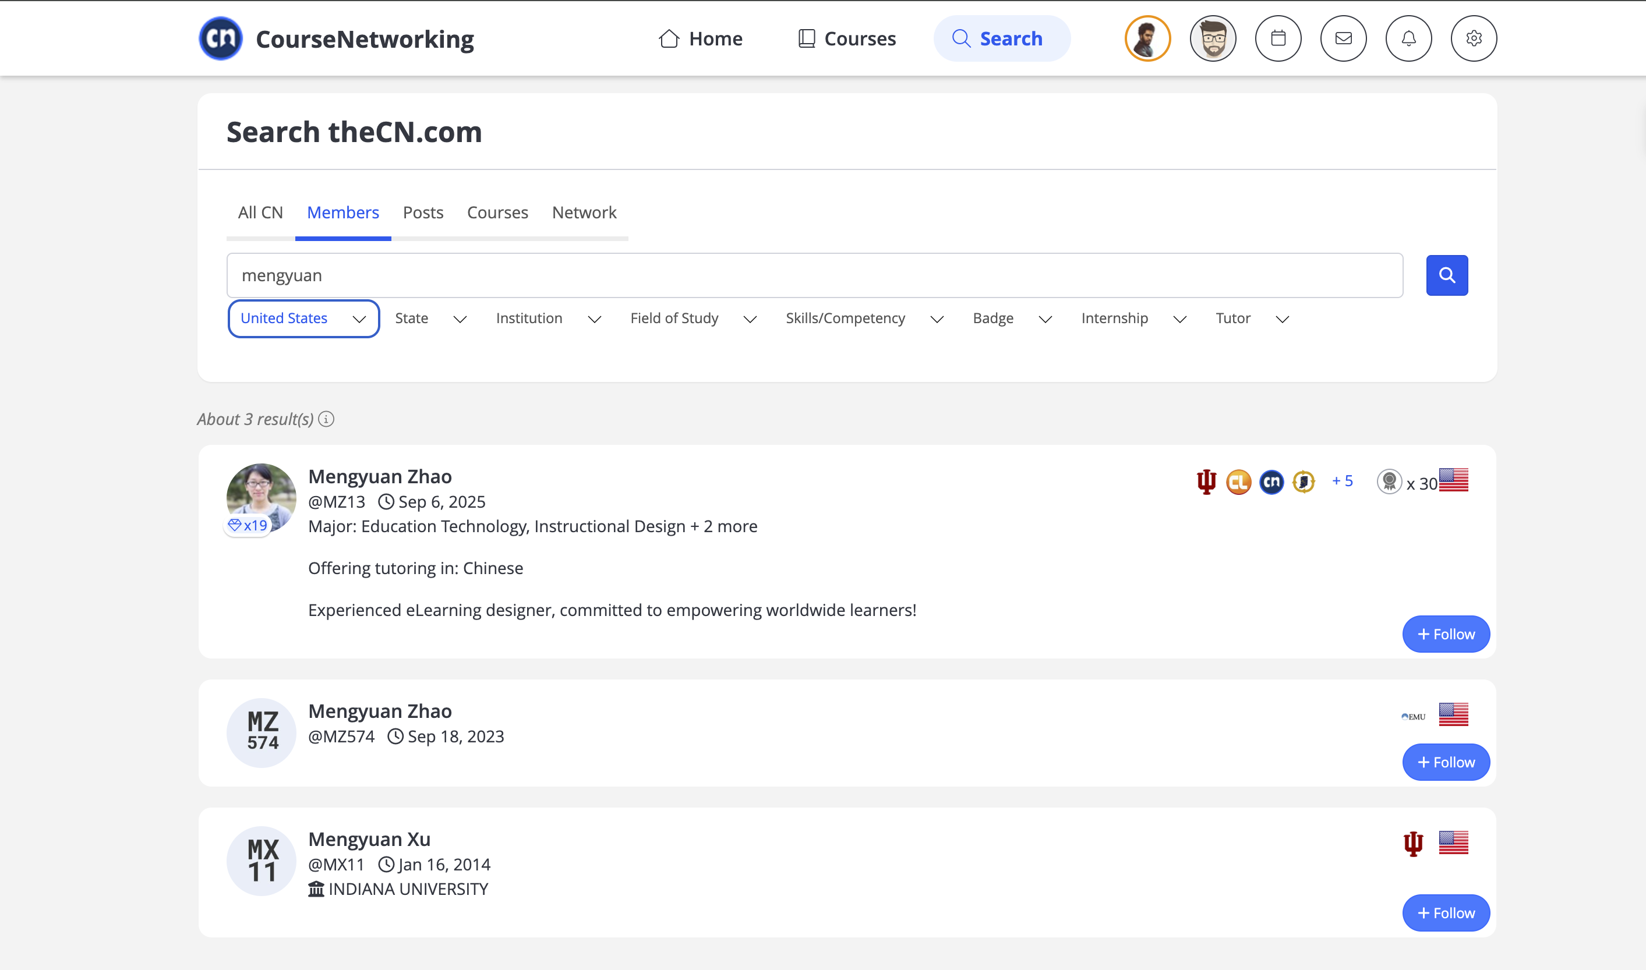Show the +5 more badges

(1342, 481)
